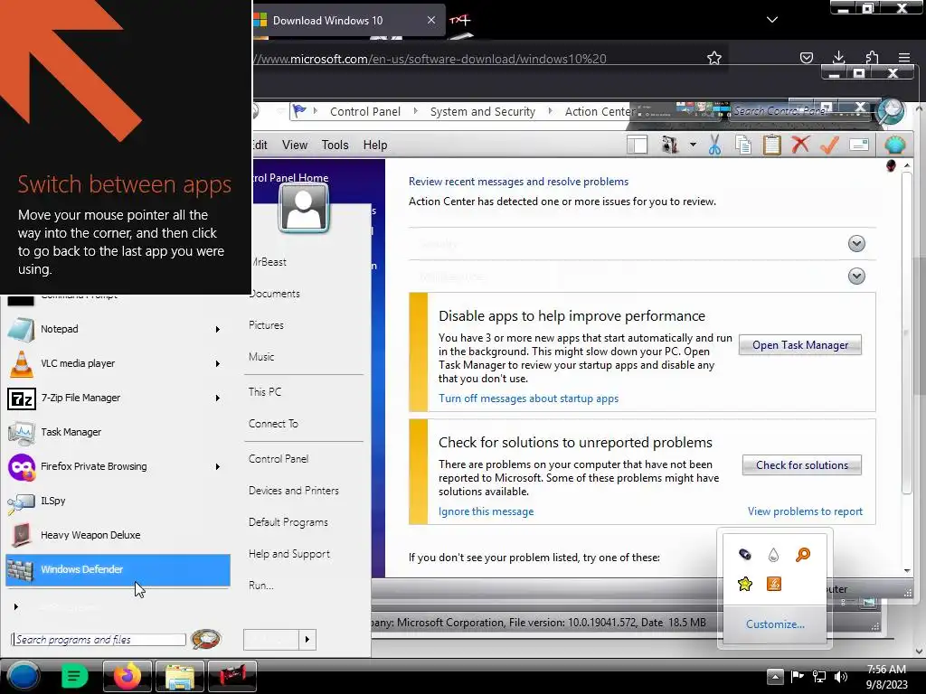Open This PC from the Start menu
926x694 pixels.
pyautogui.click(x=265, y=392)
